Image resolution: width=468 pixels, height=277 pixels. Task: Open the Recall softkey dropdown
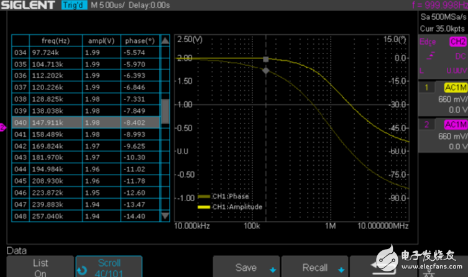coord(314,268)
